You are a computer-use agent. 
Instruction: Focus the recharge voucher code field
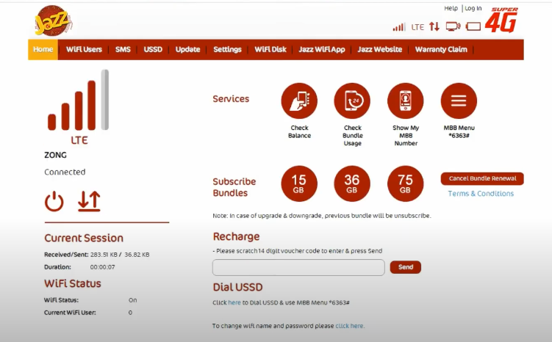click(298, 267)
